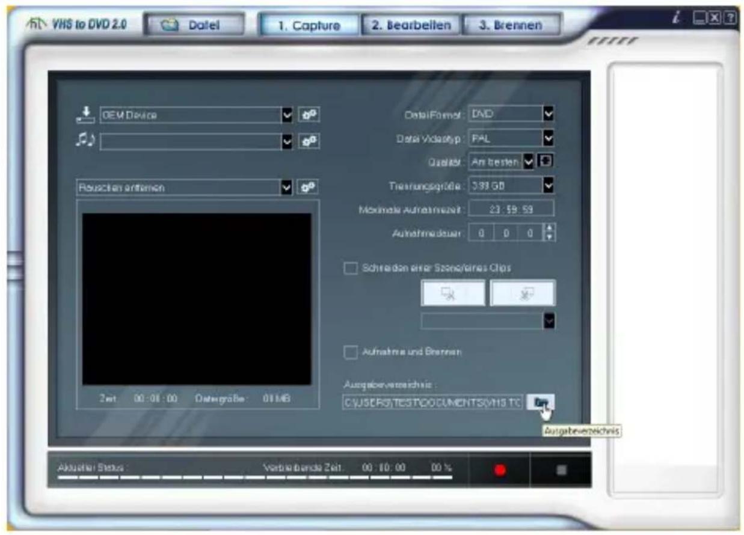Click the Maximale Aufnahmezeit 23:59:59 field
744x535 pixels.
coord(511,210)
